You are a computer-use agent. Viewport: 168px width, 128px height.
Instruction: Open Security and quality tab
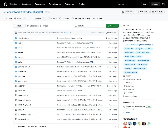pyautogui.click(x=81, y=18)
